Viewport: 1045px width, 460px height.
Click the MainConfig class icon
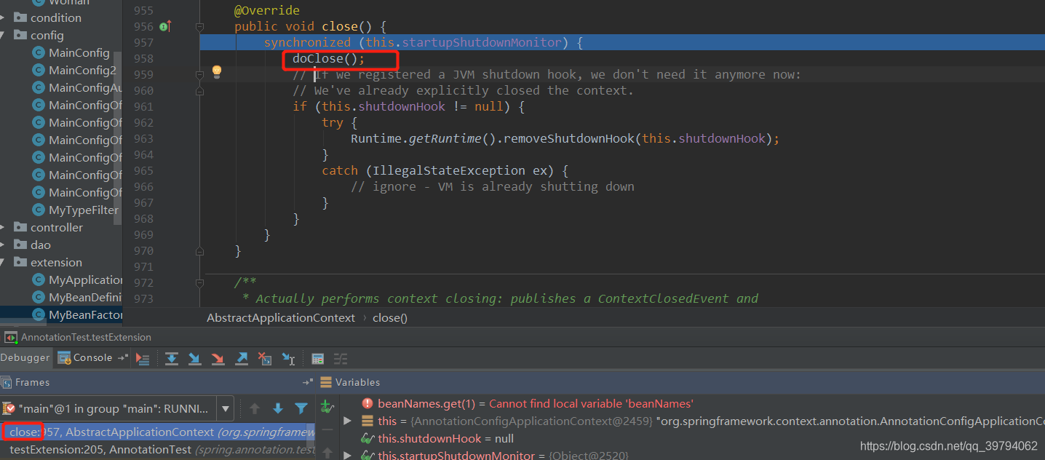coord(39,52)
